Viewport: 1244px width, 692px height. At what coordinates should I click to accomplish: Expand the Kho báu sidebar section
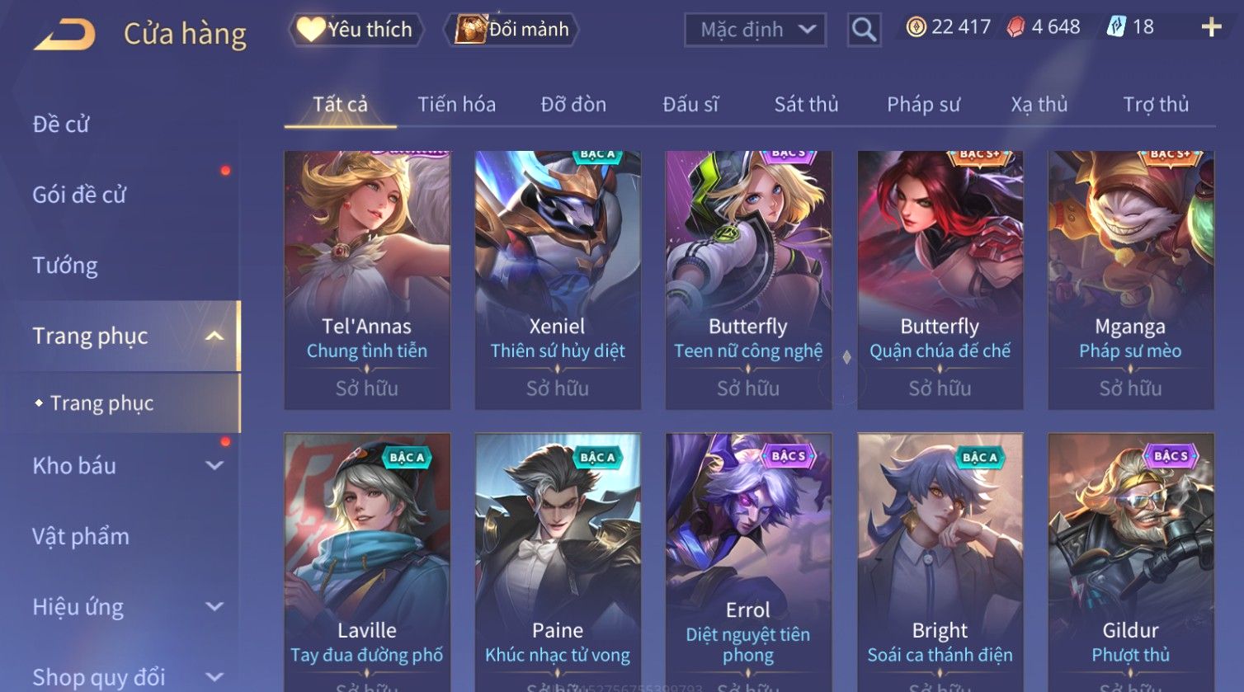214,465
